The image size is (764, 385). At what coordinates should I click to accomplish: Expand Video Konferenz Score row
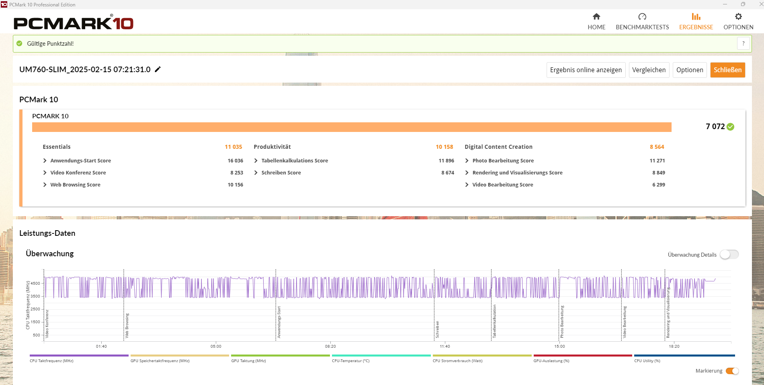pyautogui.click(x=45, y=173)
